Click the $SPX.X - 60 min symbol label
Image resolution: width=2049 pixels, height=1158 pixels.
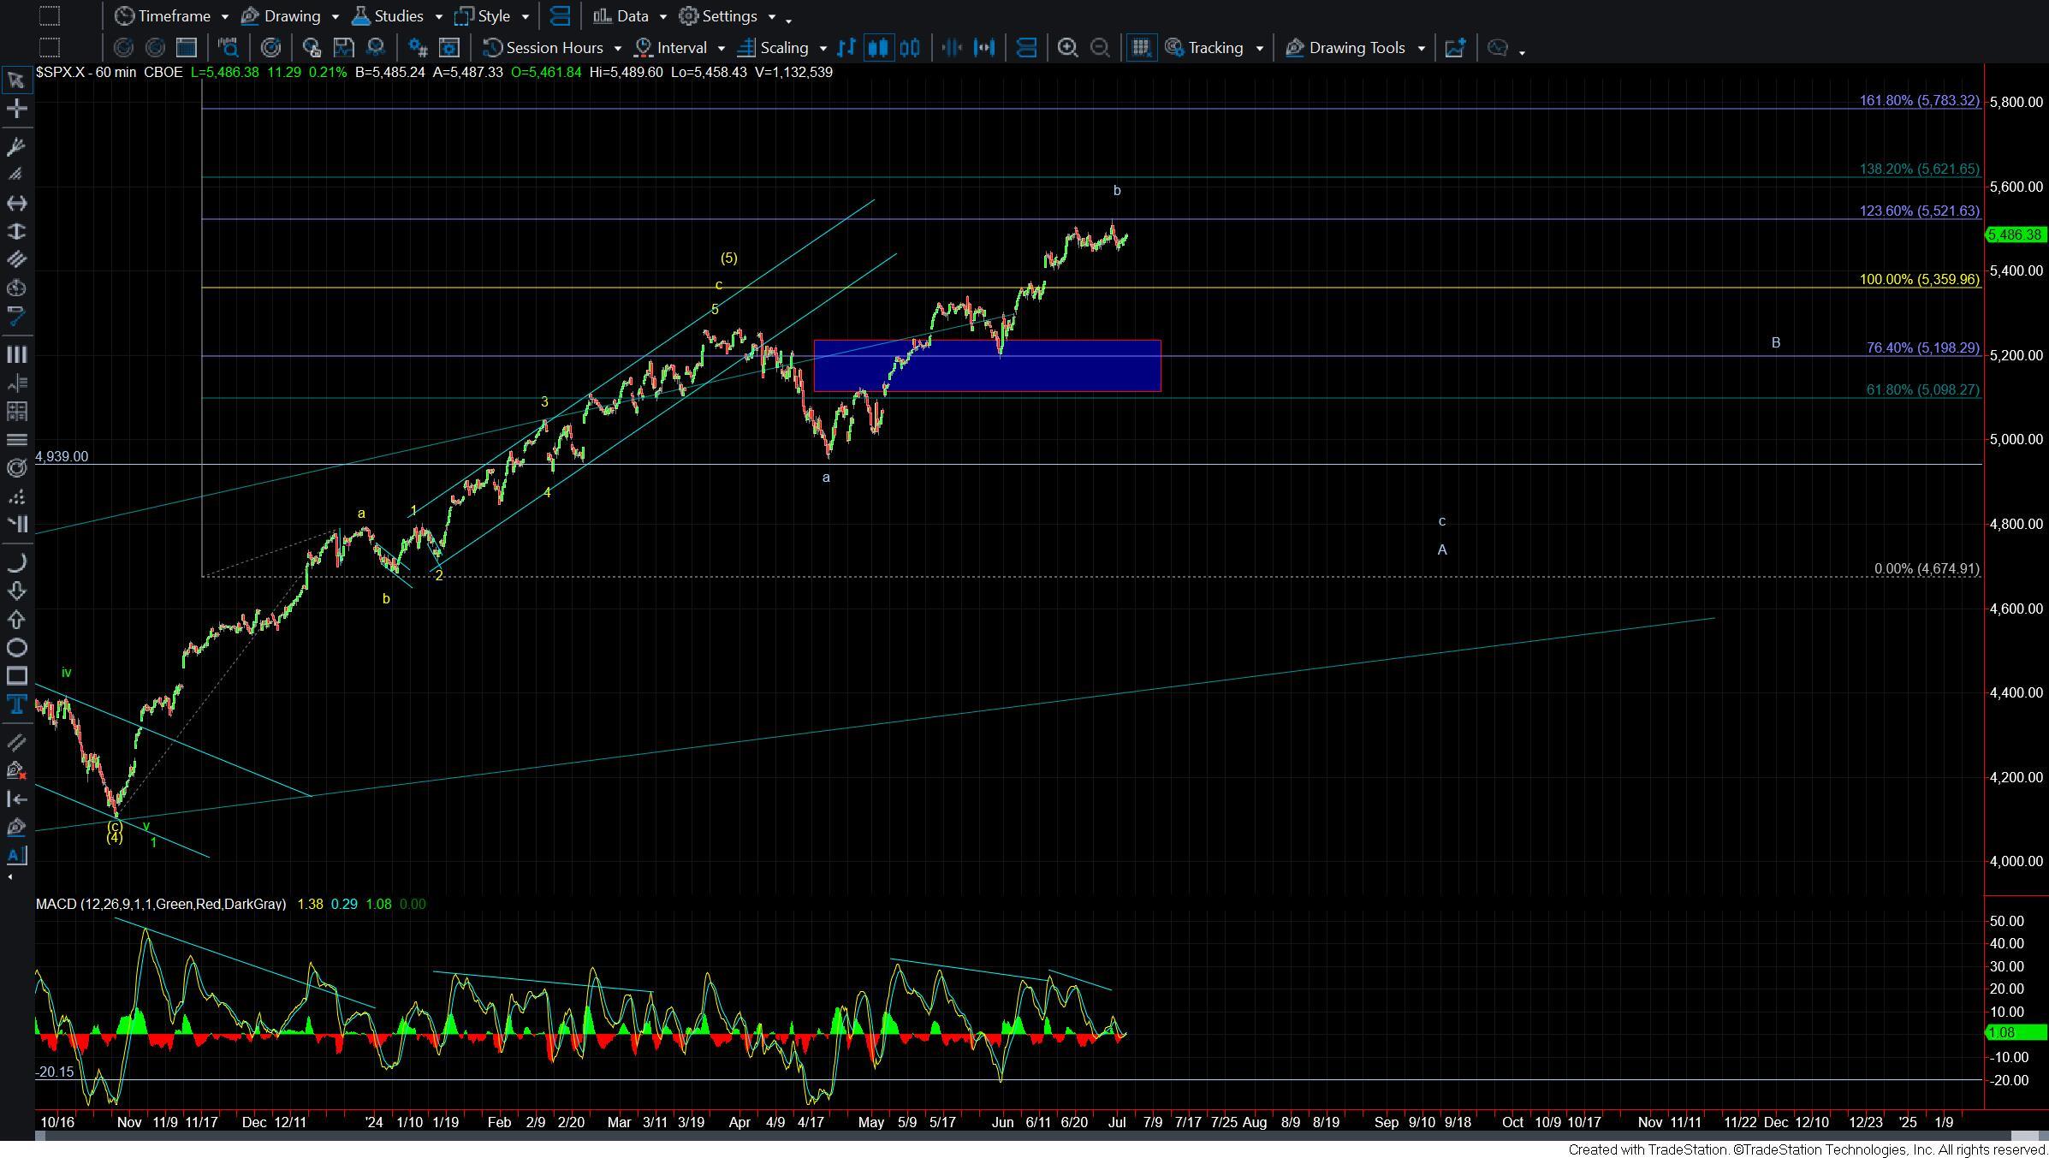pos(86,73)
